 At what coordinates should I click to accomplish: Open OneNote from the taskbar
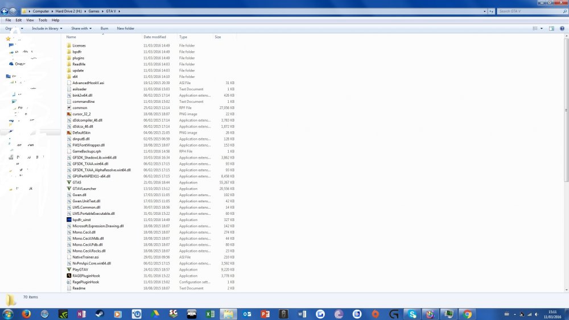81,314
